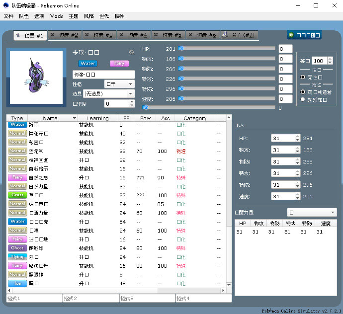
Task: Click move list horizontal scroll right arrow
Action: [x=223, y=291]
